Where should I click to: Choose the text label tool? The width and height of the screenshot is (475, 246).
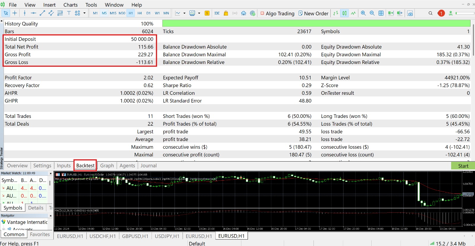tap(69, 13)
